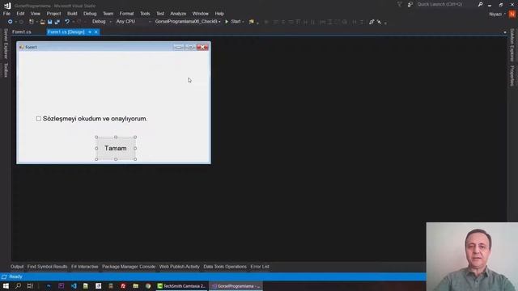This screenshot has height=291, width=518.
Task: Click the green Start play icon
Action: click(x=227, y=22)
